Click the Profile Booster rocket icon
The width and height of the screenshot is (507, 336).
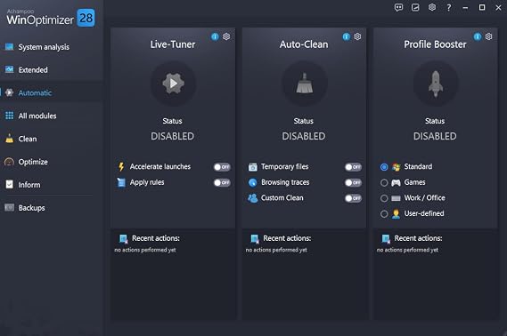tap(436, 84)
